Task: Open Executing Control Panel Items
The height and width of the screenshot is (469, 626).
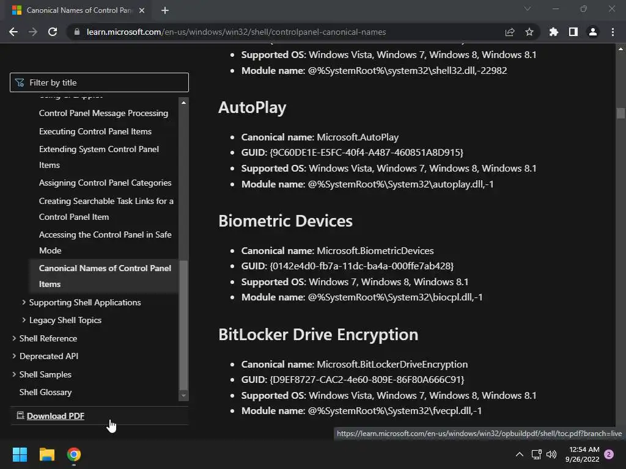Action: [x=95, y=131]
